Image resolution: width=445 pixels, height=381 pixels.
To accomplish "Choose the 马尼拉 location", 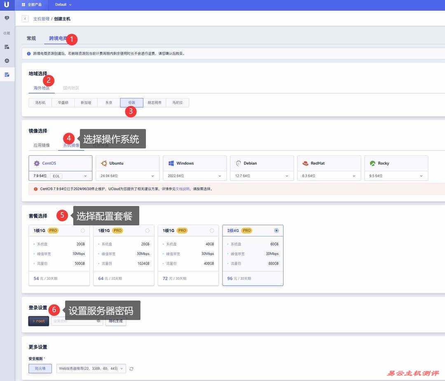I will 177,103.
